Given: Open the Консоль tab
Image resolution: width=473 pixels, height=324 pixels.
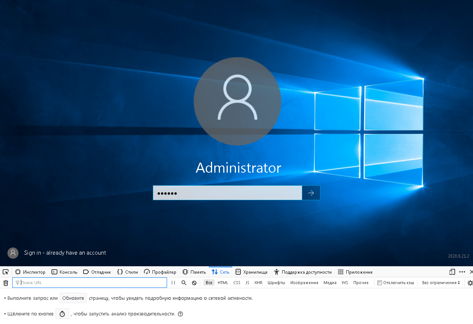Looking at the screenshot, I should [64, 272].
